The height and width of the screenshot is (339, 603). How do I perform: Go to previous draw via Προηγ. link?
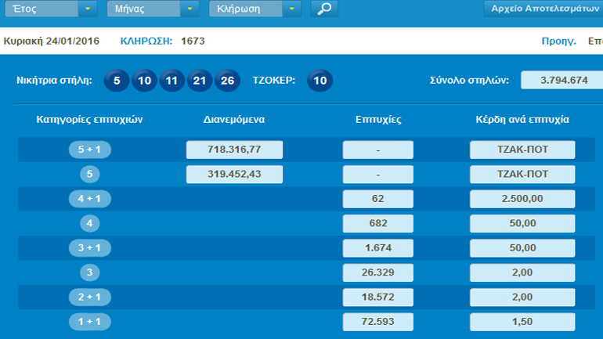pyautogui.click(x=559, y=41)
